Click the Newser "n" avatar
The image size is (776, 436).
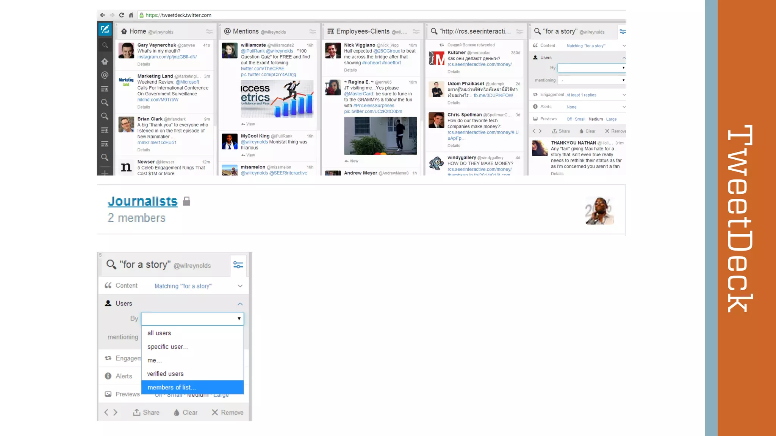(x=126, y=167)
